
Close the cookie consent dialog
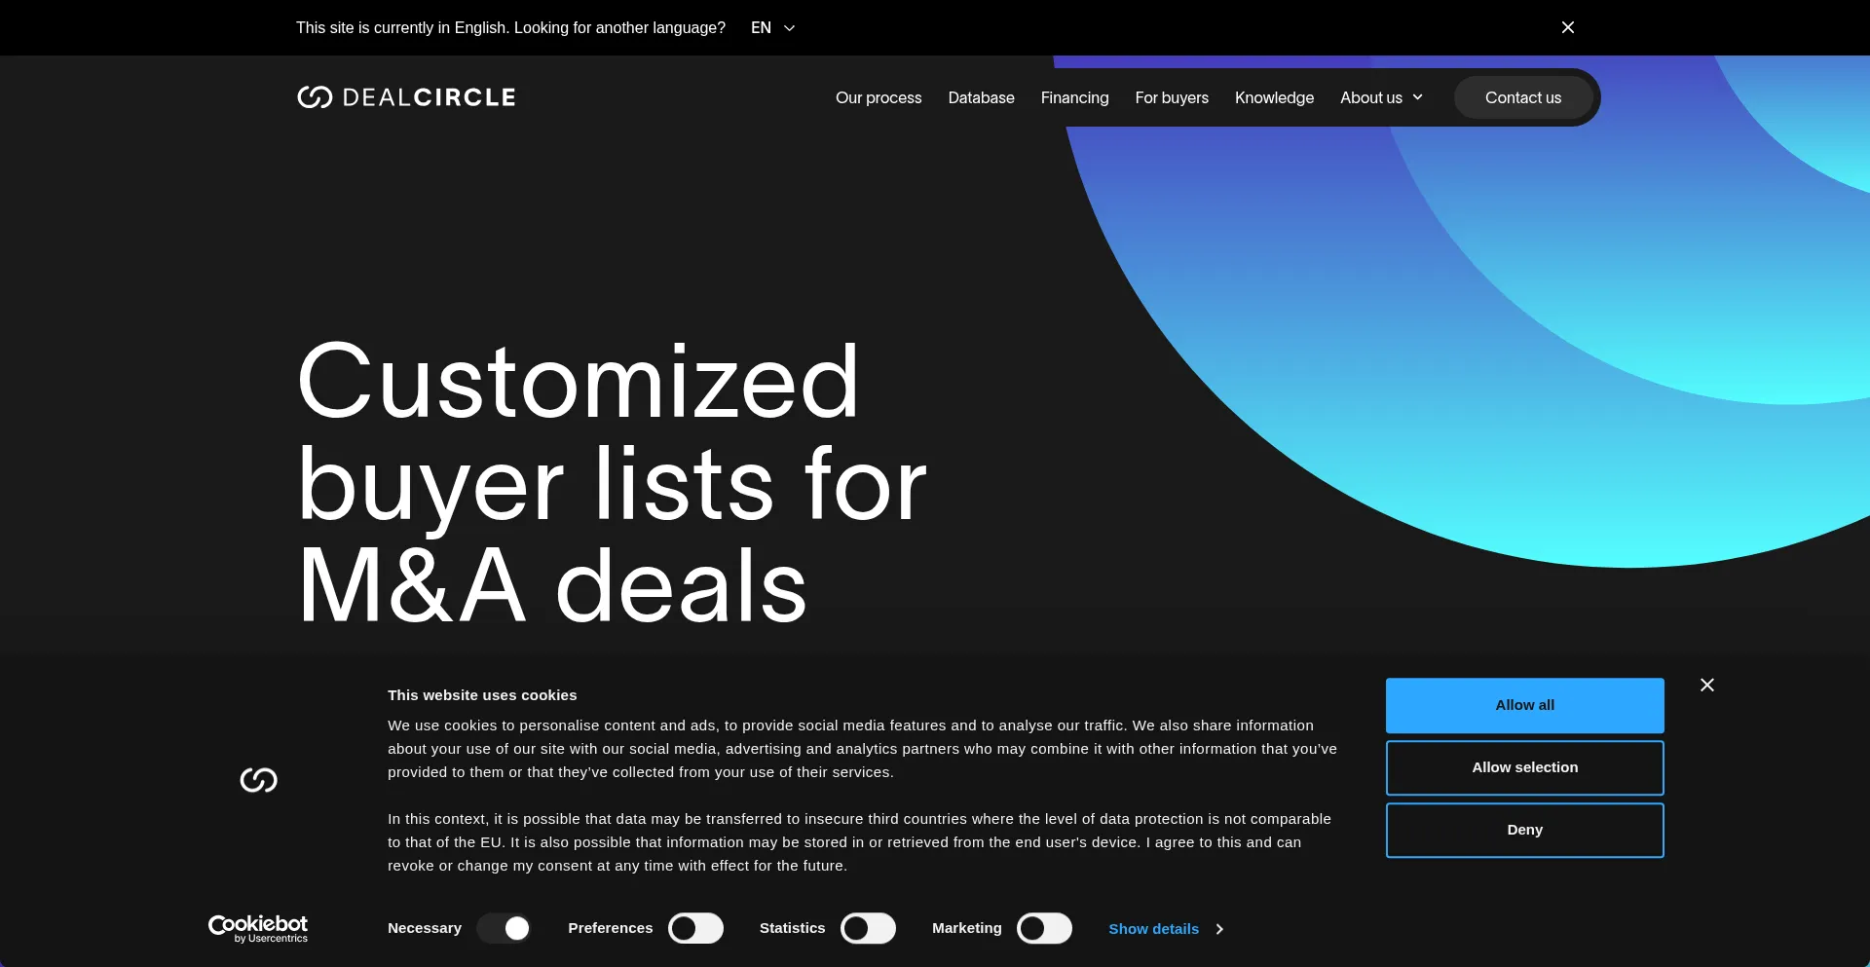(x=1706, y=685)
